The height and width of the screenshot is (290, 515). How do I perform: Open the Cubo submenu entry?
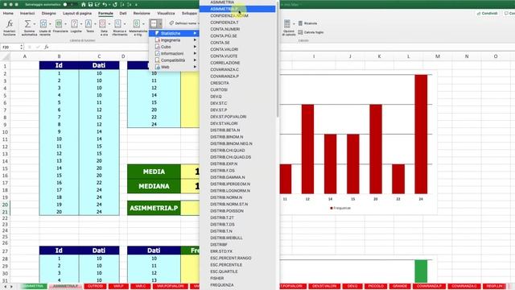[174, 47]
